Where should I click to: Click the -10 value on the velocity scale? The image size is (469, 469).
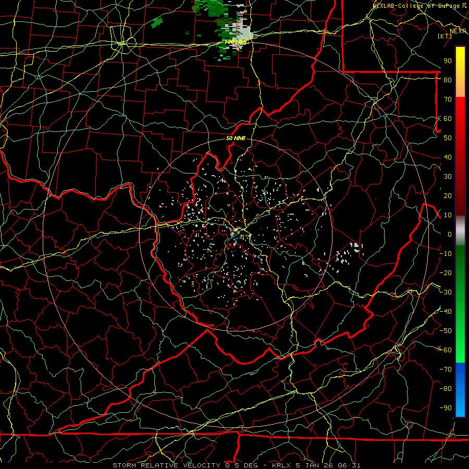tap(446, 254)
